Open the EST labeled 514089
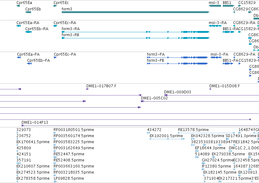Image resolution: width=259 pixels, height=183 pixels. click(202, 154)
